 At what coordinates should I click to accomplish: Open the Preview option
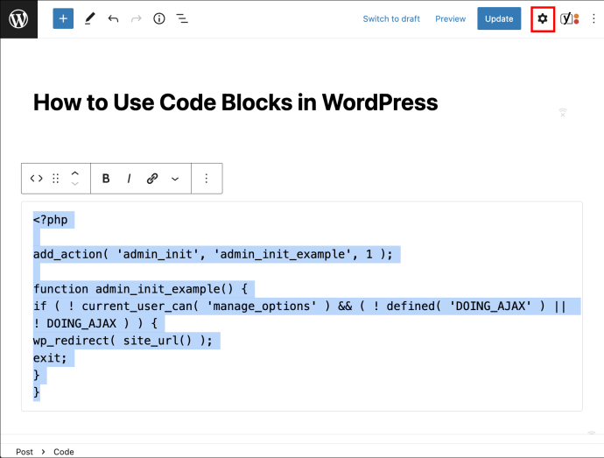tap(450, 19)
